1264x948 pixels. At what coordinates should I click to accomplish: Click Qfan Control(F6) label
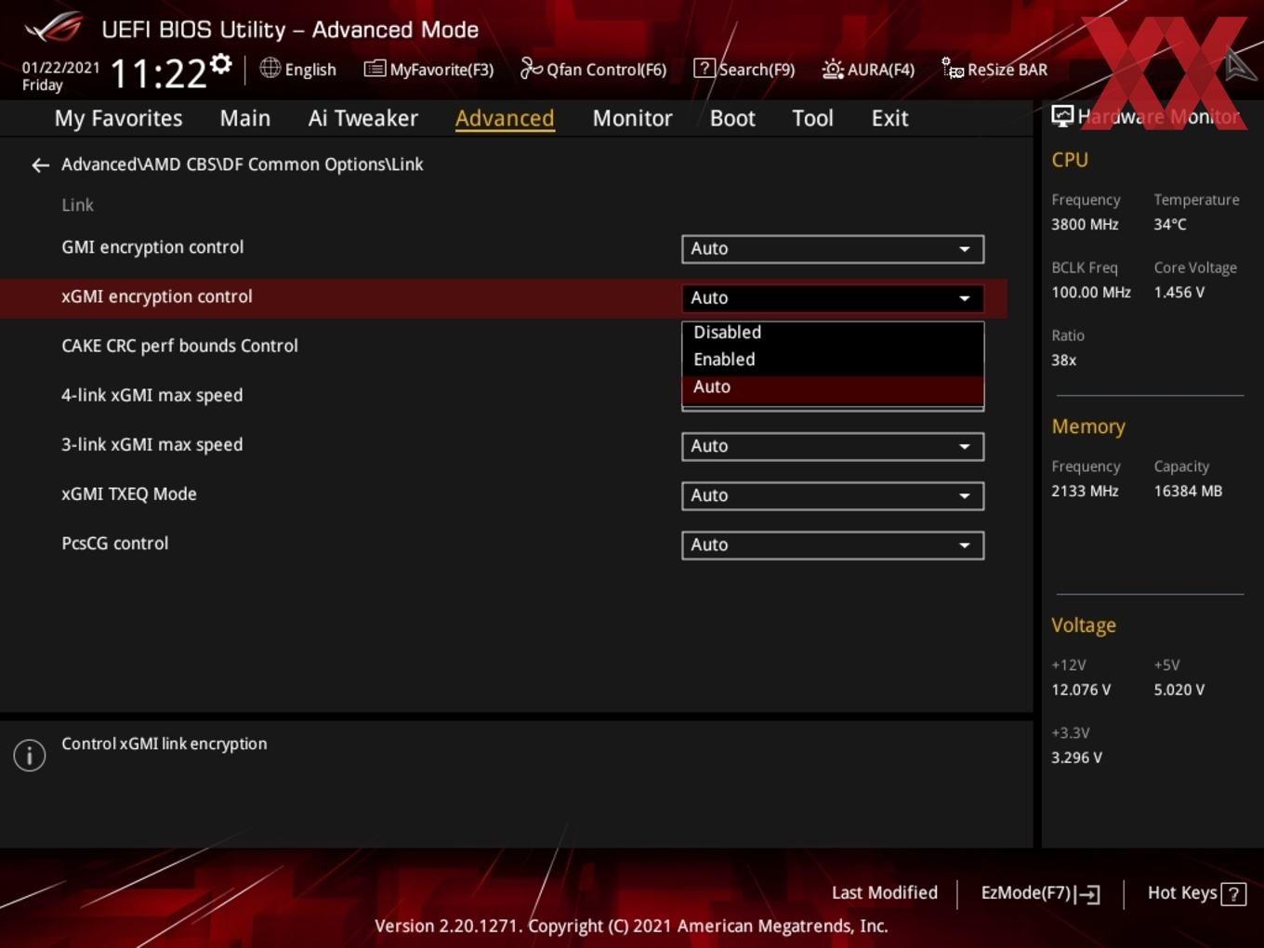coord(607,70)
